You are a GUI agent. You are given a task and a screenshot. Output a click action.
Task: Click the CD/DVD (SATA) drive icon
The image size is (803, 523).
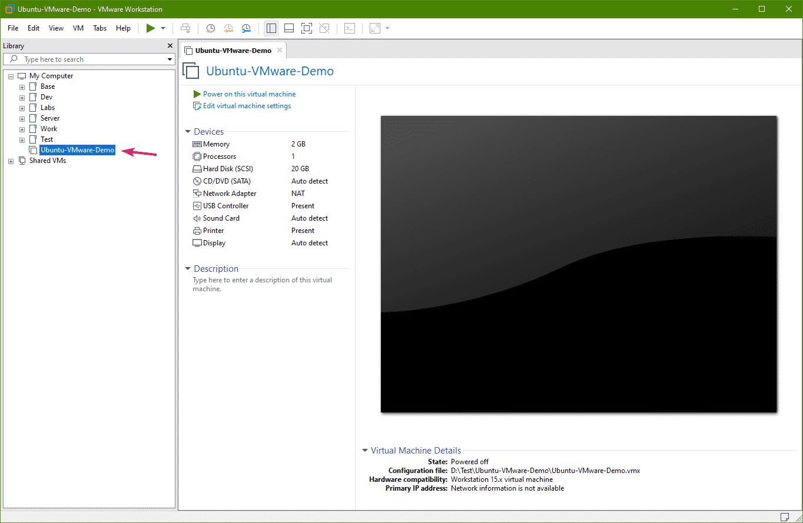click(x=197, y=181)
